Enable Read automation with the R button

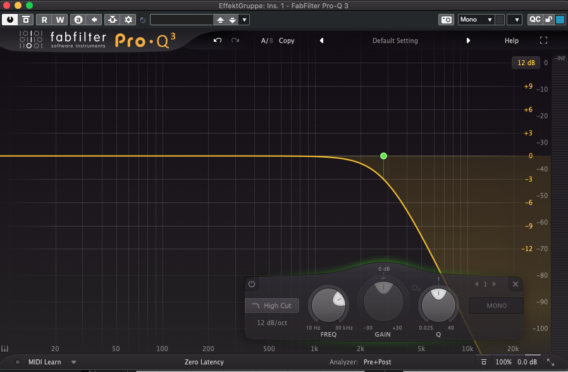[44, 20]
